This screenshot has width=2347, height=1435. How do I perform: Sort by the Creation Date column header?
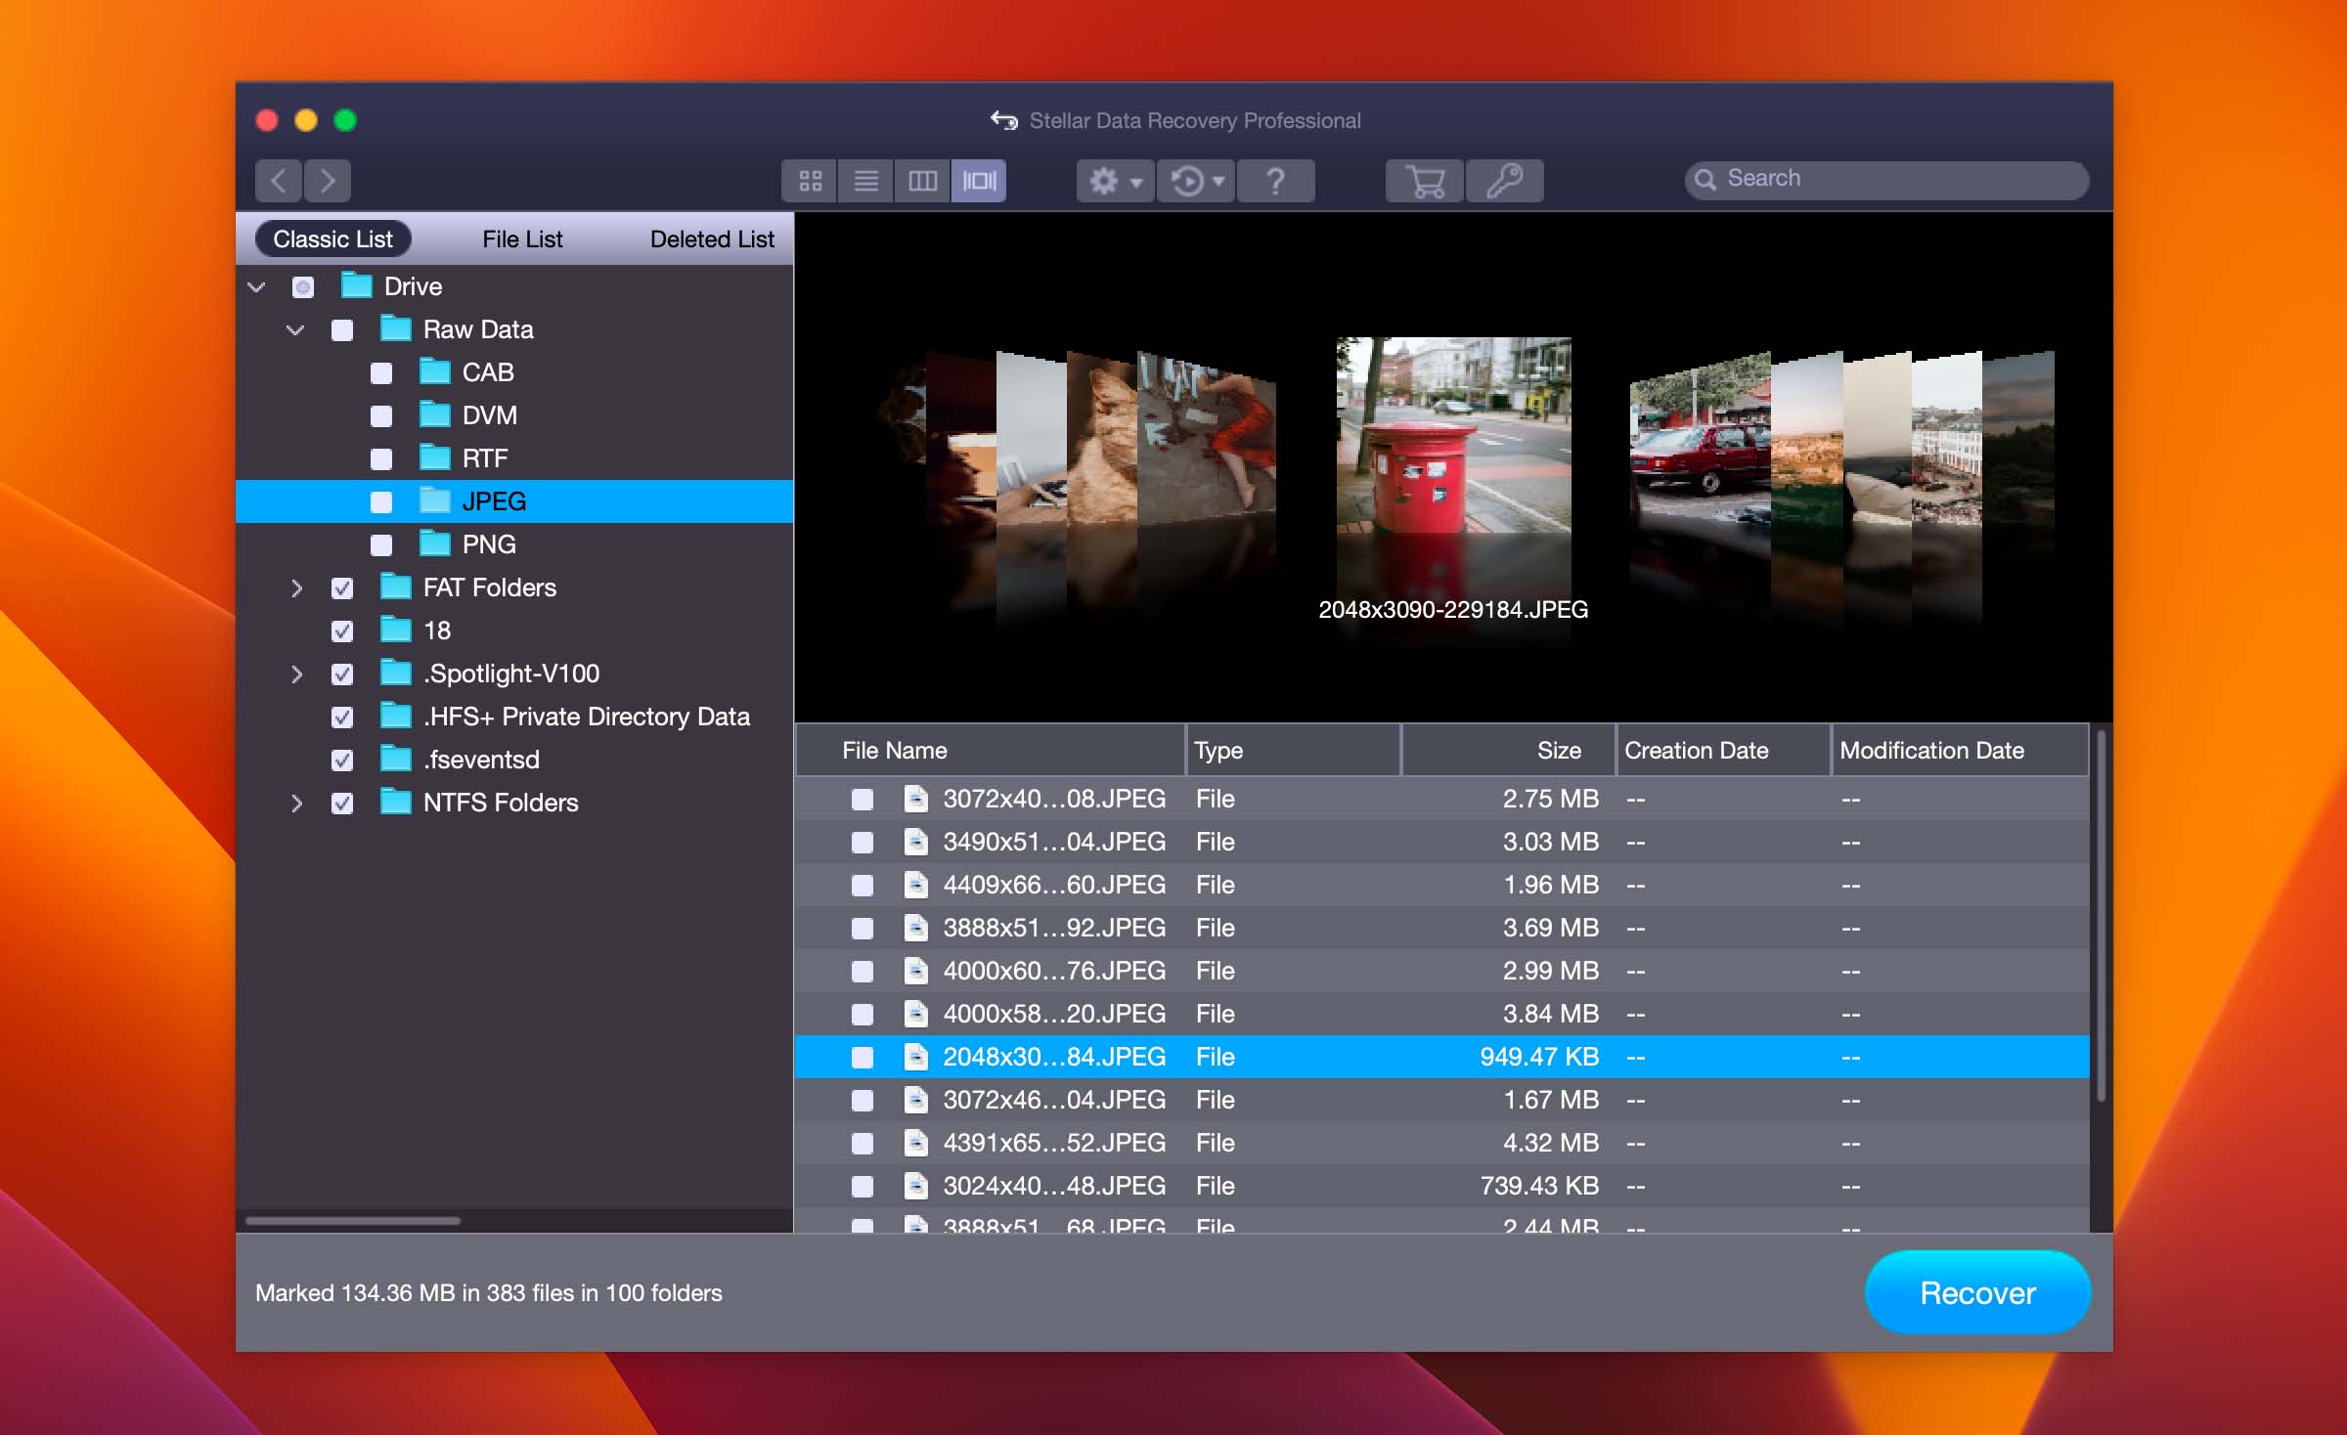point(1723,750)
